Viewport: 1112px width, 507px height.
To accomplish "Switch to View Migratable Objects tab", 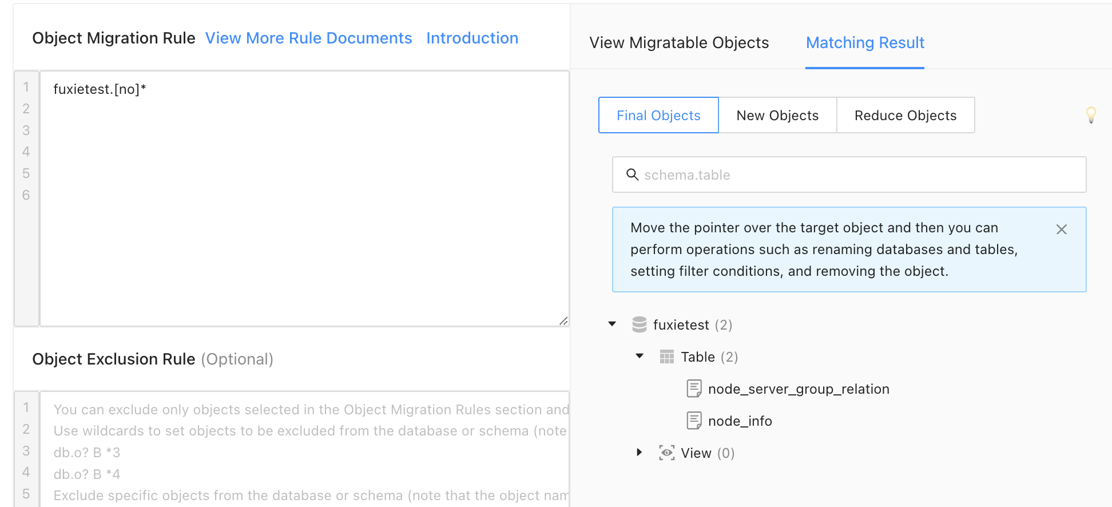I will [679, 43].
